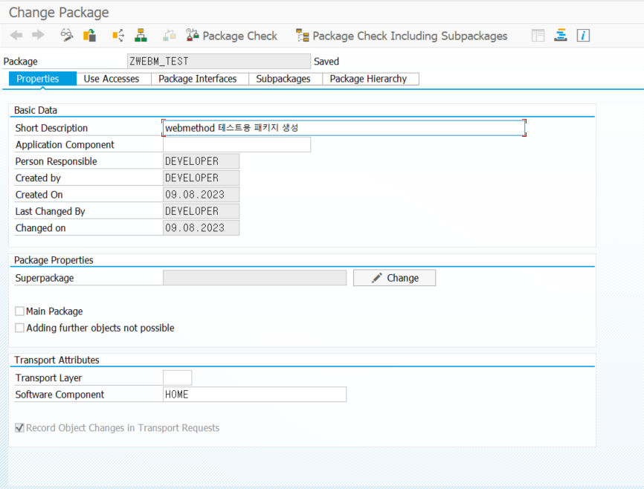This screenshot has height=489, width=644.
Task: Click the navigation stack icon
Action: (561, 36)
